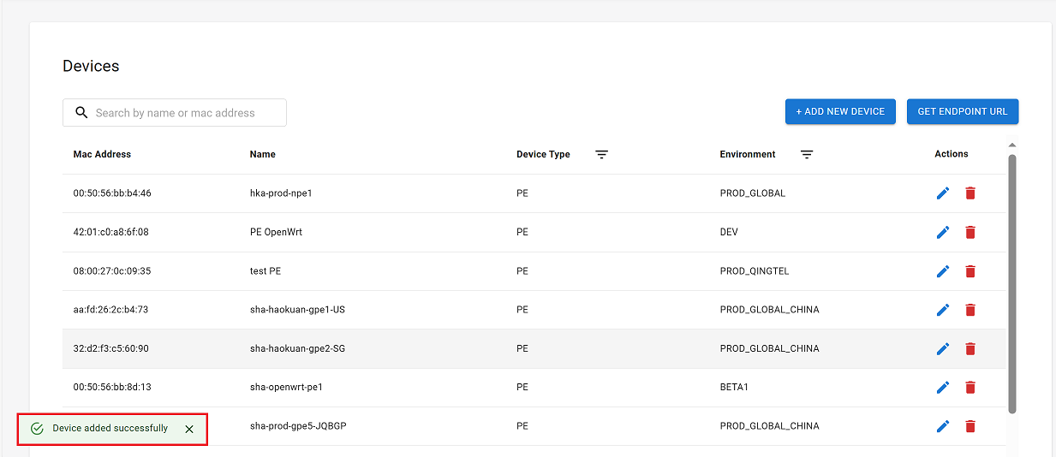This screenshot has height=457, width=1056.
Task: Delete the sha-haokuan-gpe2-SG device
Action: 970,348
